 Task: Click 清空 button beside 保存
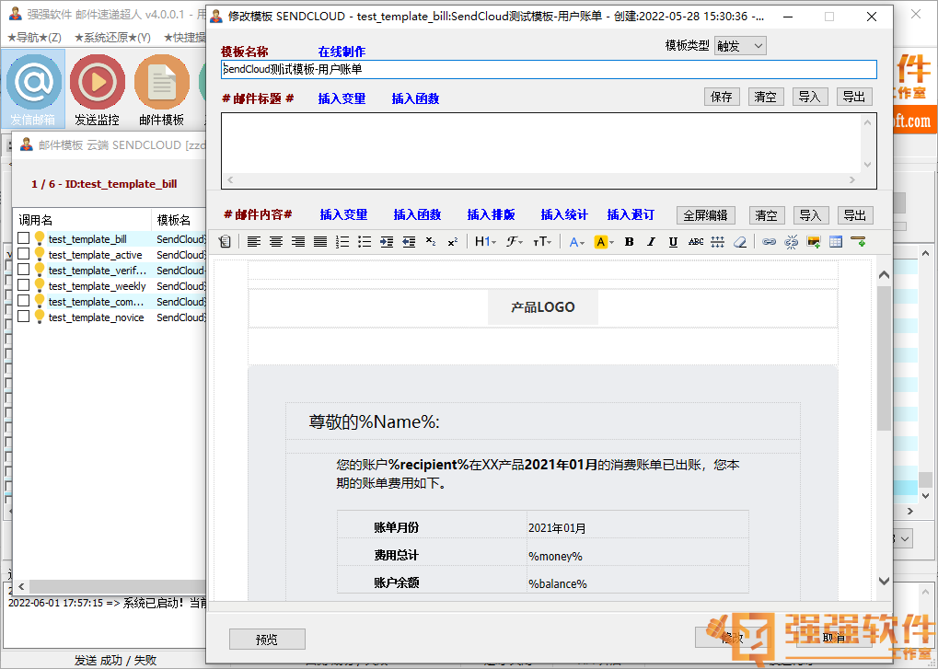point(766,97)
